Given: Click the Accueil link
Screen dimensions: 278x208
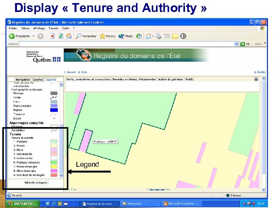Looking at the screenshot, I should click(x=71, y=72).
